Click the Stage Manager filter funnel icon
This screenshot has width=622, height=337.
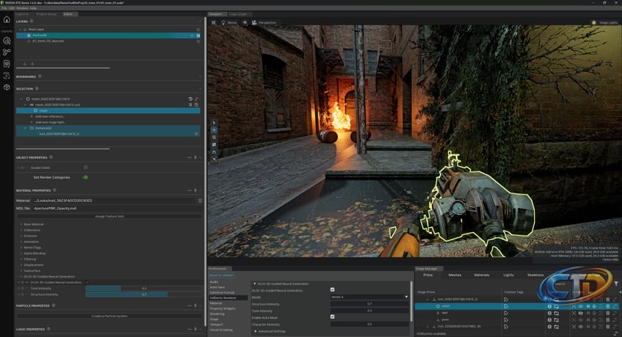[616, 284]
